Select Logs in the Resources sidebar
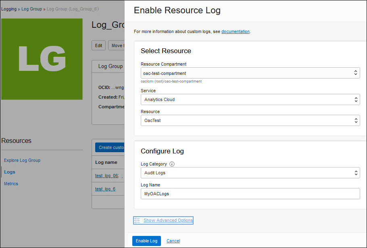The image size is (367, 248). [x=10, y=172]
